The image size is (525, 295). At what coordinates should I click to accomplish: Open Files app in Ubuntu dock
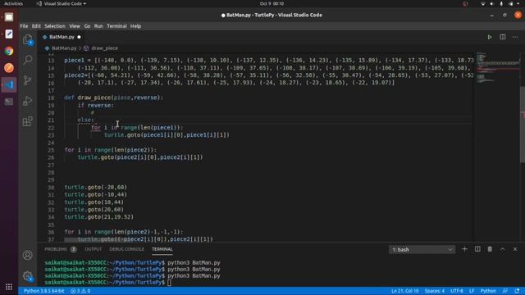click(9, 17)
